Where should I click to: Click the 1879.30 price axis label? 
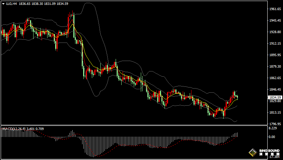(275, 67)
